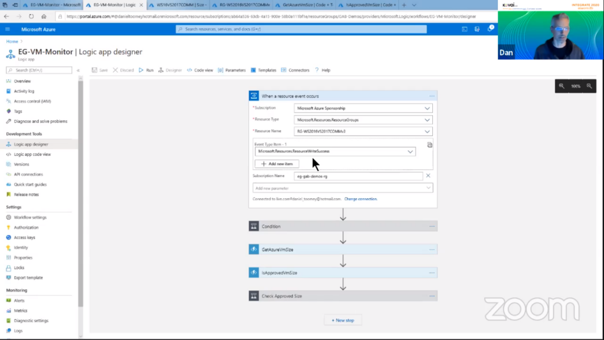Click the Change connection link
This screenshot has width=604, height=340.
[x=360, y=199]
